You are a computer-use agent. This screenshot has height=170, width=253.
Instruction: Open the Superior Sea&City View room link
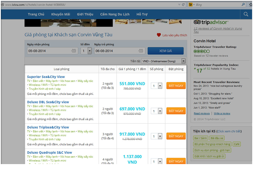[x=46, y=77]
